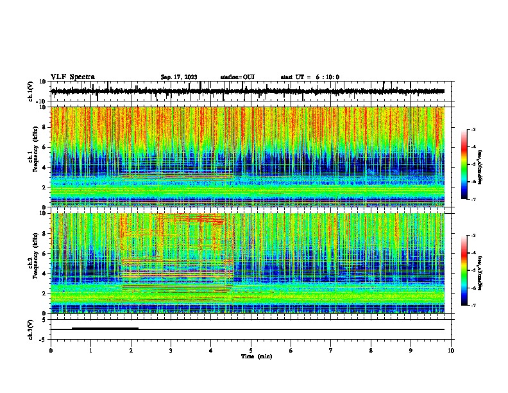Image resolution: width=508 pixels, height=393 pixels.
Task: Click the ch.1 spectrogram panel
Action: (x=248, y=157)
